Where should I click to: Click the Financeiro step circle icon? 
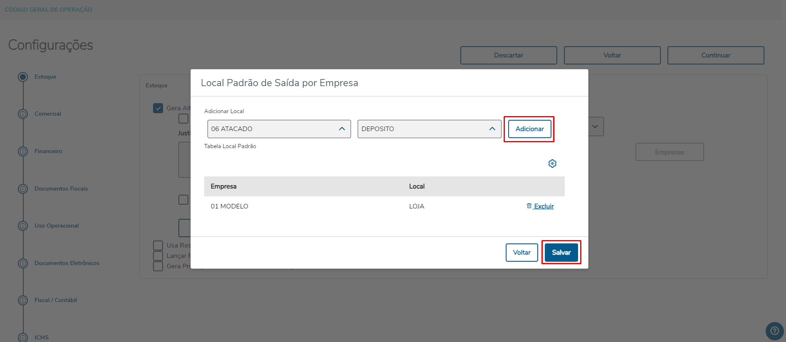pyautogui.click(x=23, y=151)
